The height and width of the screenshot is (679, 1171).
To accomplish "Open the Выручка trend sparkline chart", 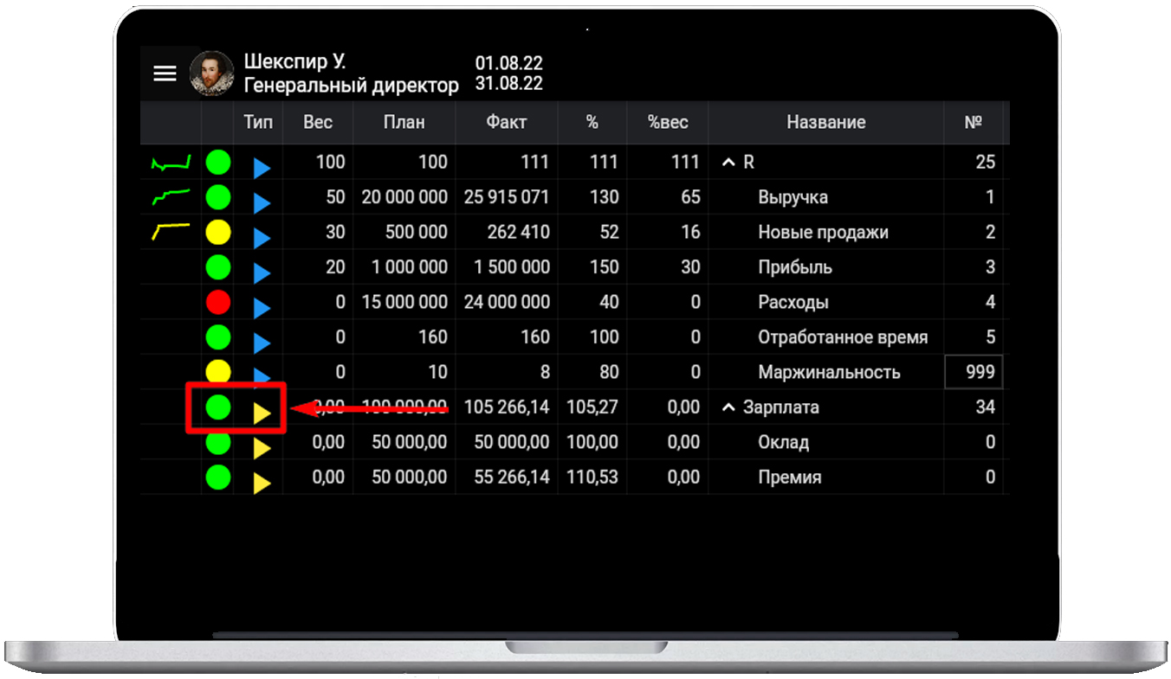I will (171, 197).
